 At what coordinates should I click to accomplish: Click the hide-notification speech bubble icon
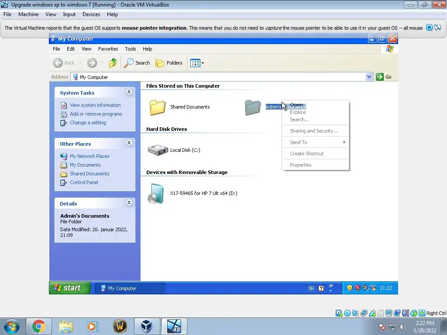click(x=437, y=27)
